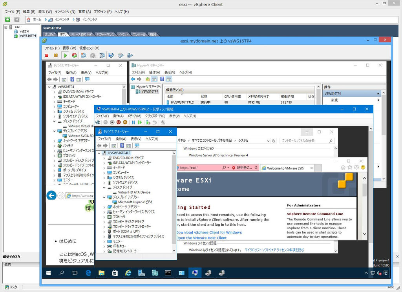Viewport: 402px width, 292px height.
Task: Click the Internet Explorer home icon
Action: point(343,168)
